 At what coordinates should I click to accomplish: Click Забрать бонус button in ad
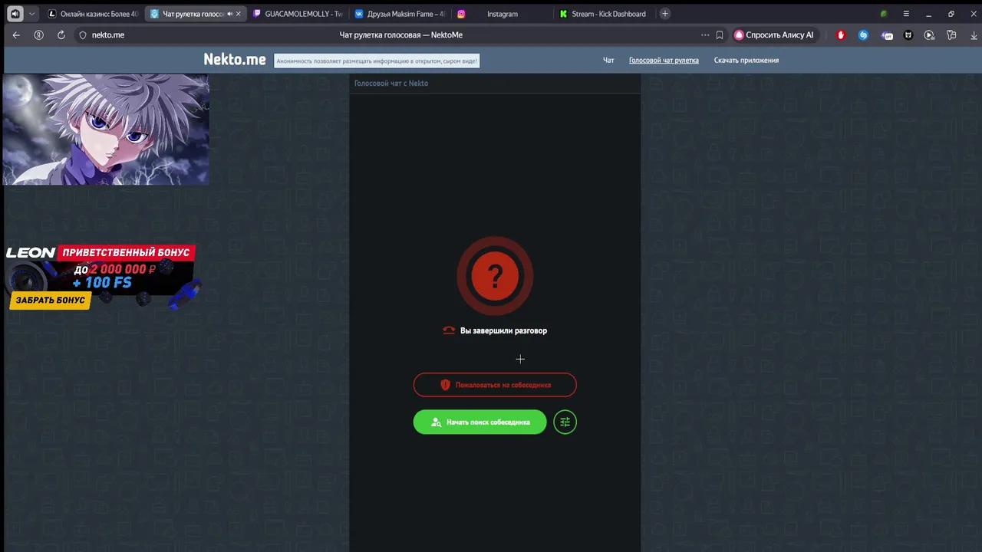coord(50,301)
